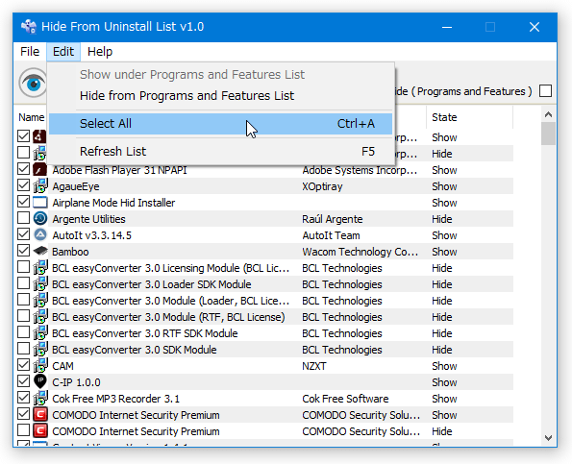Uncheck the AutoIt v3.3.14.5 checkbox
The image size is (572, 464).
(23, 234)
